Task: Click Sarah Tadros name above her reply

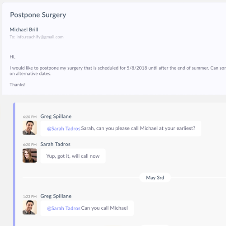Action: (55, 144)
